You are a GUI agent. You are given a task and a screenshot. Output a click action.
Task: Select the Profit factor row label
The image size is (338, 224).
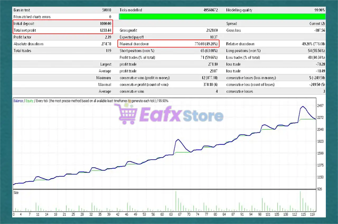(x=22, y=37)
